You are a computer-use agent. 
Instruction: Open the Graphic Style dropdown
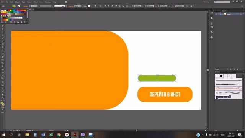click(x=91, y=6)
